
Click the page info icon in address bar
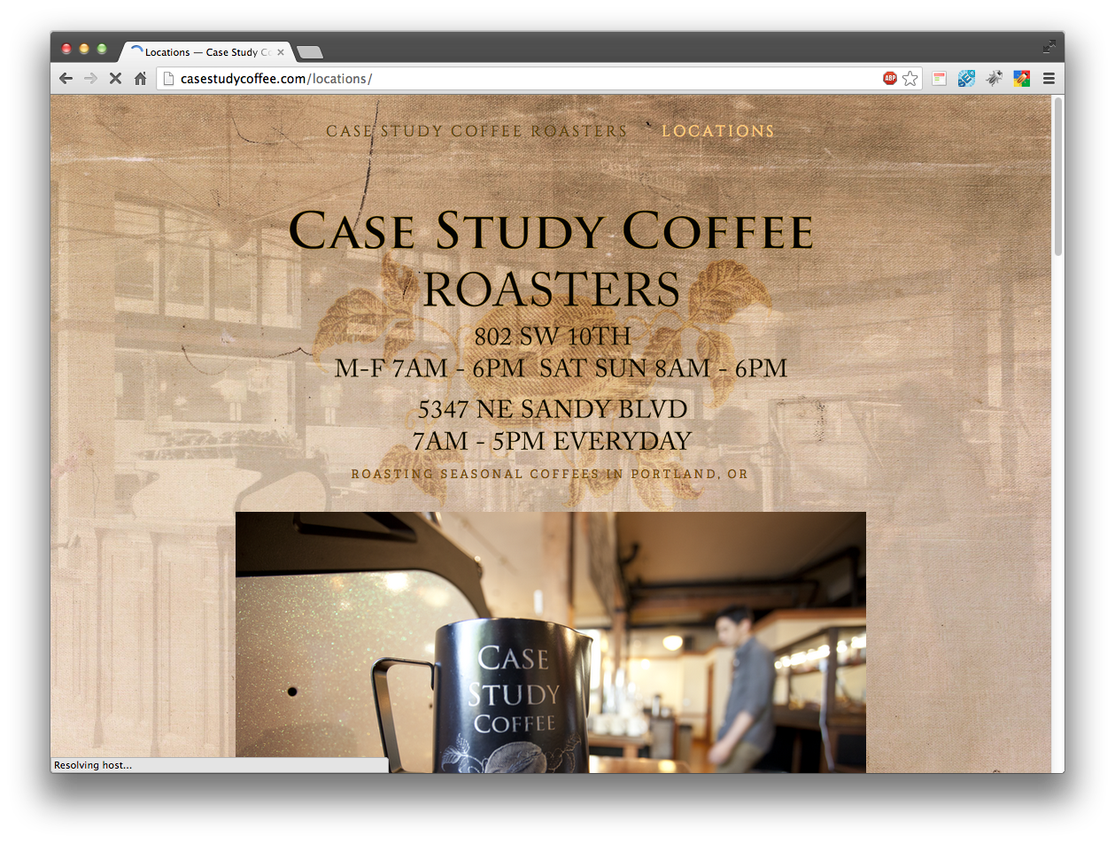point(169,79)
